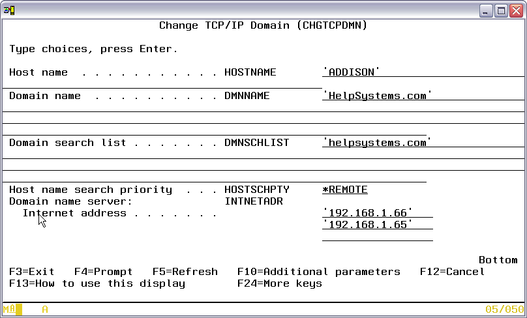Select the Host name search priority *REMOTE field
This screenshot has height=318, width=527.
[345, 190]
